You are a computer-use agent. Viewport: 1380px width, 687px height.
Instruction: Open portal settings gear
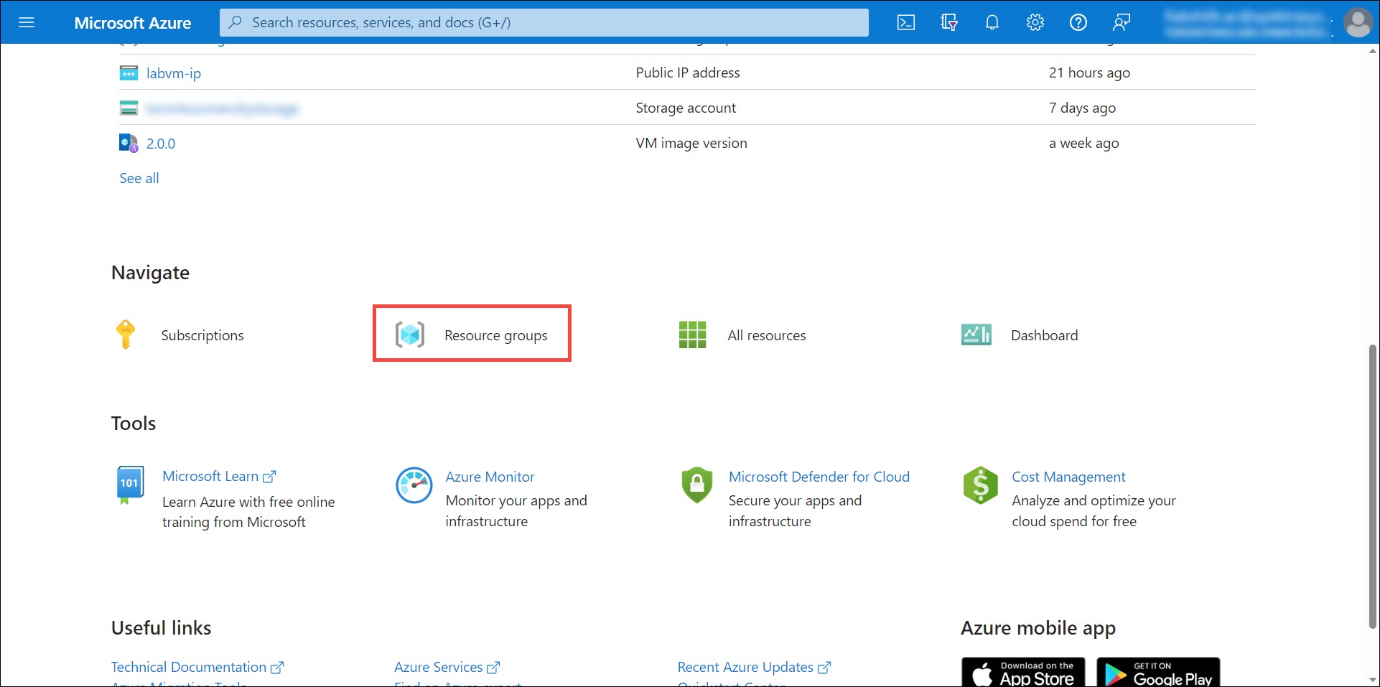(x=1035, y=22)
